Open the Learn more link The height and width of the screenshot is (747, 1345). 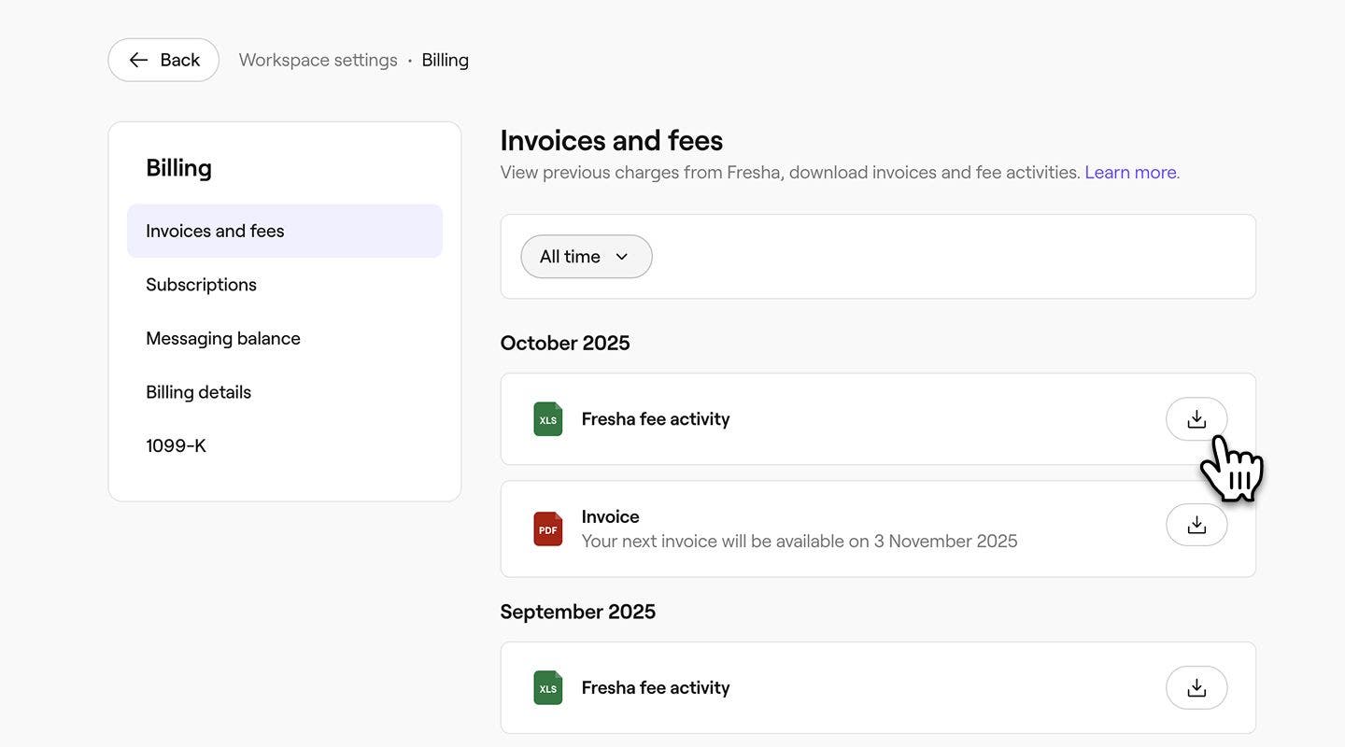point(1130,173)
